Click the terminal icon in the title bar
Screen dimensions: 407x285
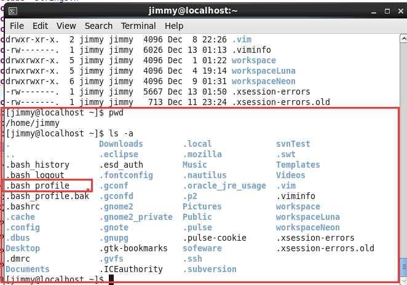tap(12, 11)
